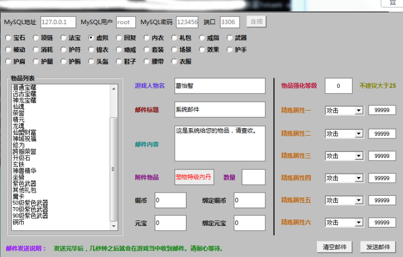
Task: Select 神兽精华 in the item list
Action: coord(25,171)
